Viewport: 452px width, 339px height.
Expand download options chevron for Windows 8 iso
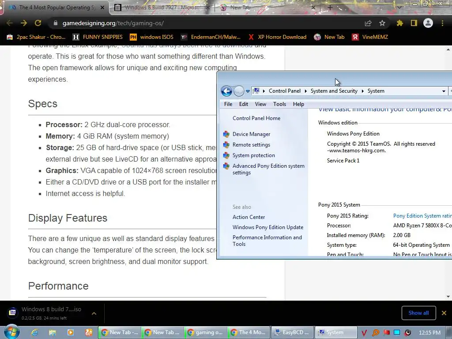(x=94, y=313)
